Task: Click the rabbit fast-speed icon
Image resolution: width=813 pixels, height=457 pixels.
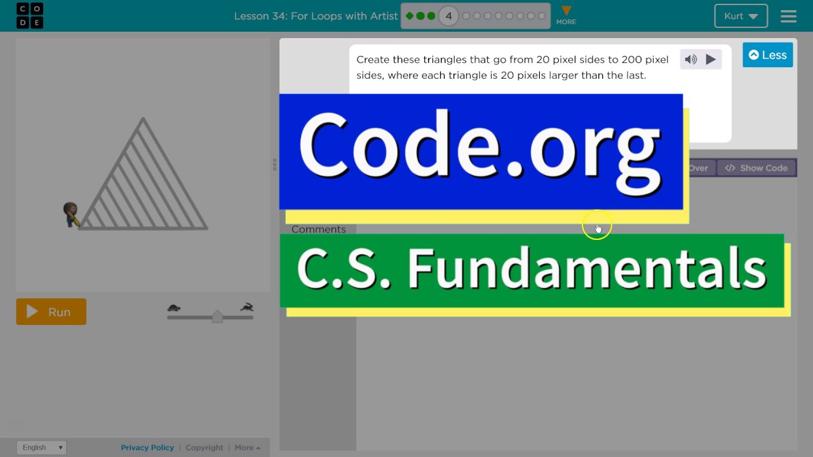Action: click(246, 308)
